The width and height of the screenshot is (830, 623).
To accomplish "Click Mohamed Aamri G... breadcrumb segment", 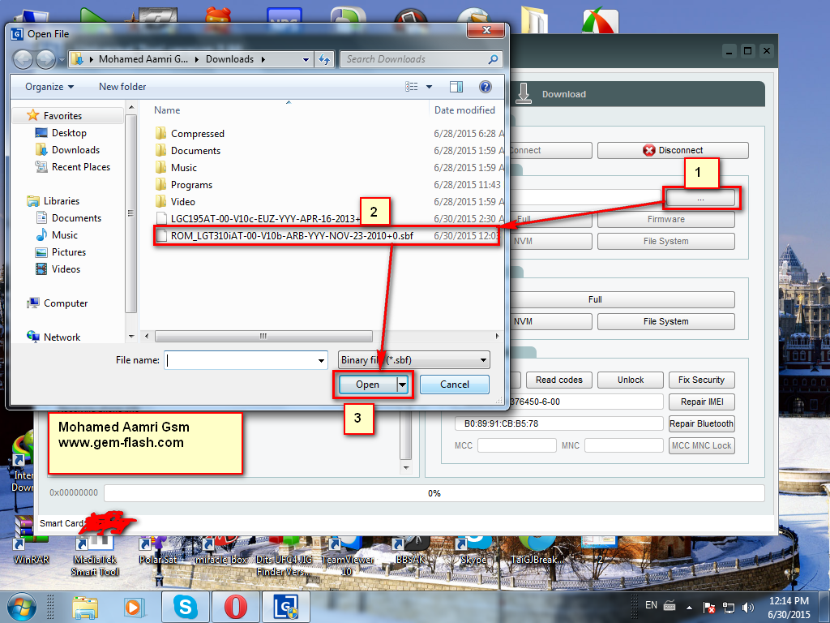I will point(143,59).
